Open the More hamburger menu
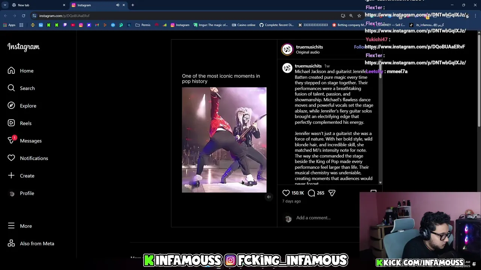Screen dimensions: 481x270 point(20,226)
